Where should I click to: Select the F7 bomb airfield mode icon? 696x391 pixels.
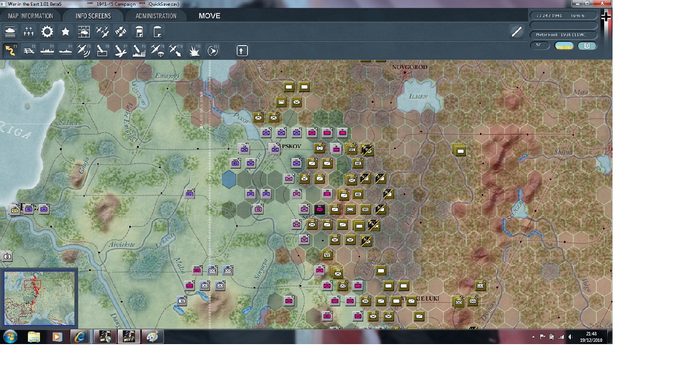pos(121,50)
